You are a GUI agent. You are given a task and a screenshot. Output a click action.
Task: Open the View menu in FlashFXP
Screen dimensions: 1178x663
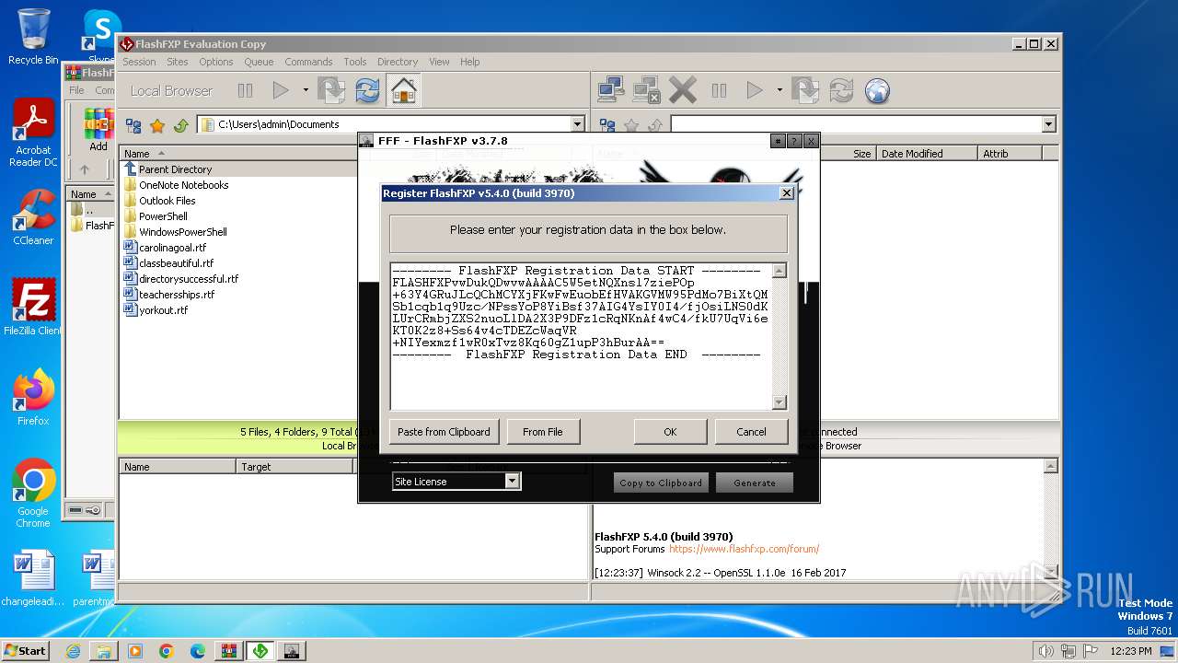pyautogui.click(x=439, y=62)
